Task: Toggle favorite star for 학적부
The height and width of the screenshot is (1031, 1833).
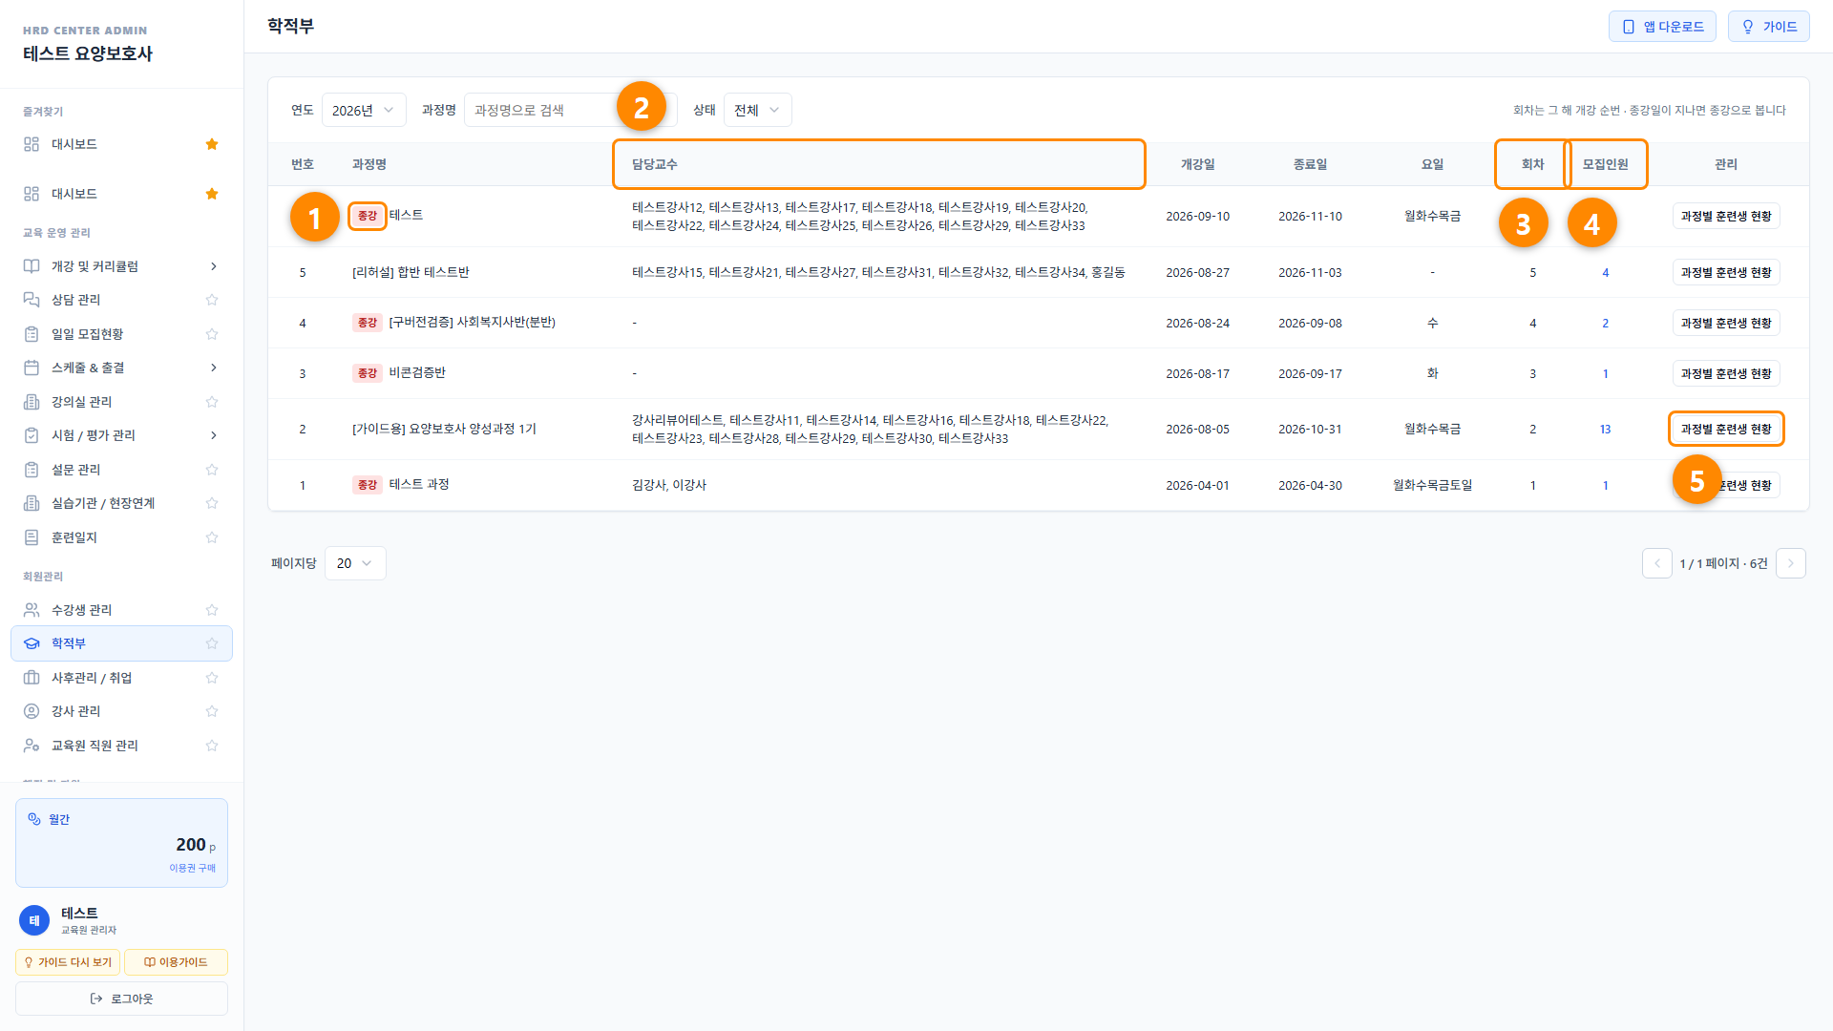Action: click(212, 643)
